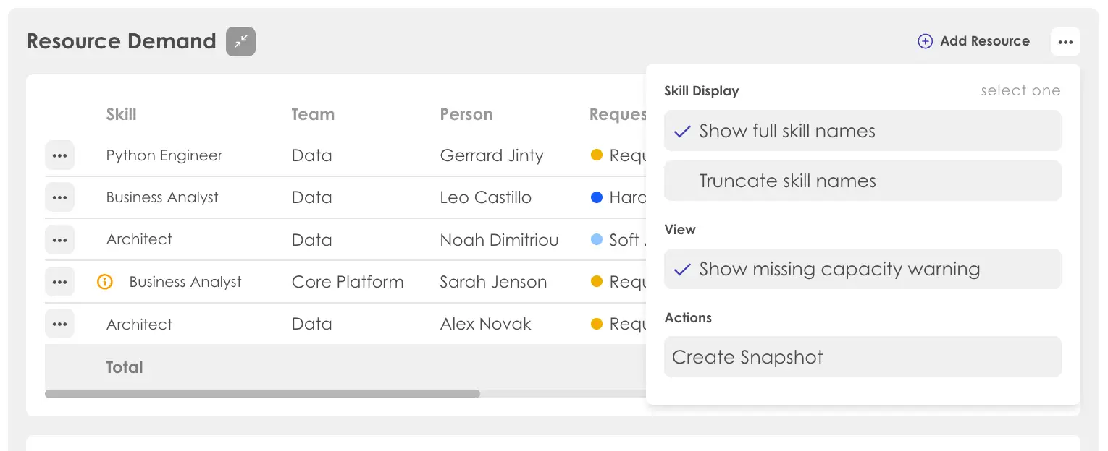Click Data team cell in Alex Novak row
This screenshot has width=1108, height=451.
point(311,324)
